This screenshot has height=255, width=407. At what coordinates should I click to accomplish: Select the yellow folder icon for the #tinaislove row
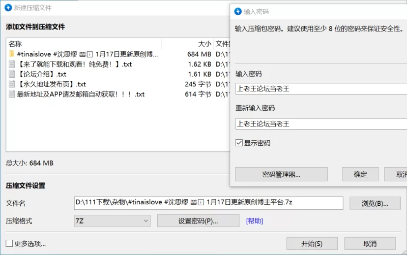point(12,54)
